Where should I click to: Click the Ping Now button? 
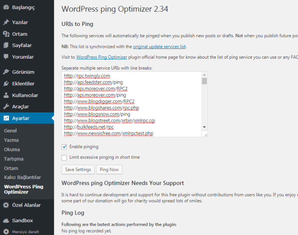pyautogui.click(x=109, y=169)
